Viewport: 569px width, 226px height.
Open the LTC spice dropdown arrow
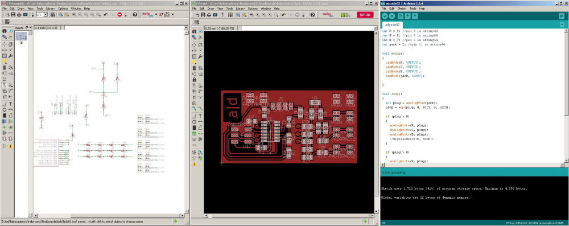pos(173,15)
